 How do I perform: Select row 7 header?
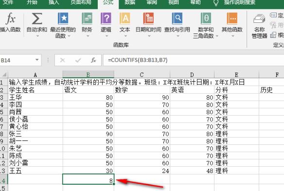[x=4, y=126]
